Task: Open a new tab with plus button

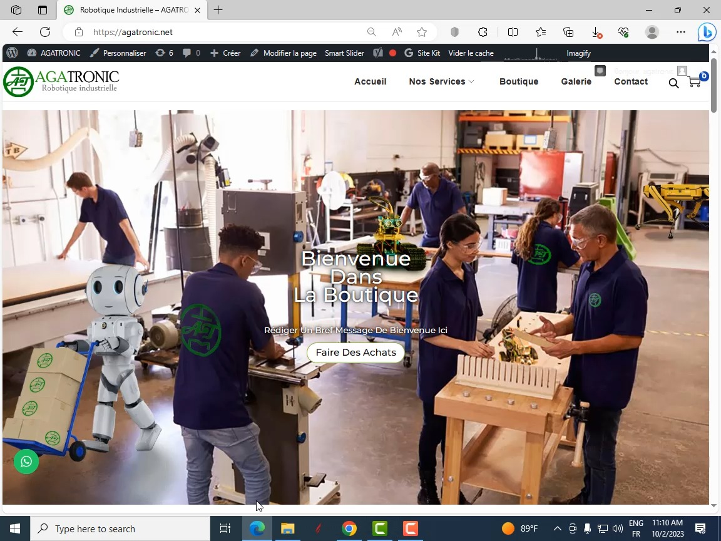Action: (218, 9)
